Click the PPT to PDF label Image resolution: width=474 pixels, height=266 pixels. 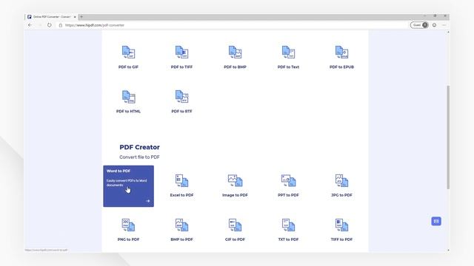coord(288,195)
